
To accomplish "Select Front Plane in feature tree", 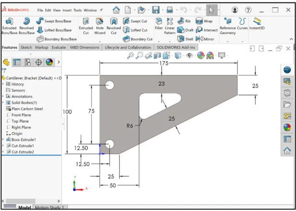I will pyautogui.click(x=21, y=115).
